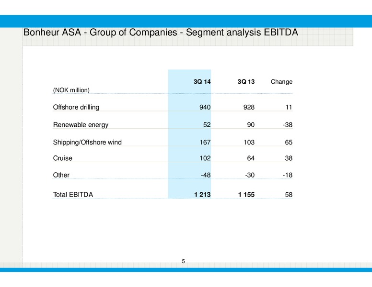Click Total EBITDA change value 58

tap(289, 195)
